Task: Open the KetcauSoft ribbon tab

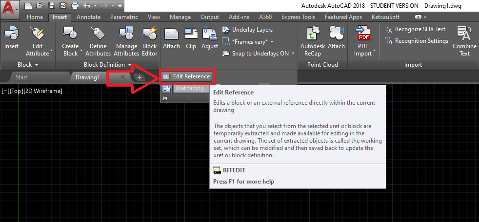Action: 385,17
